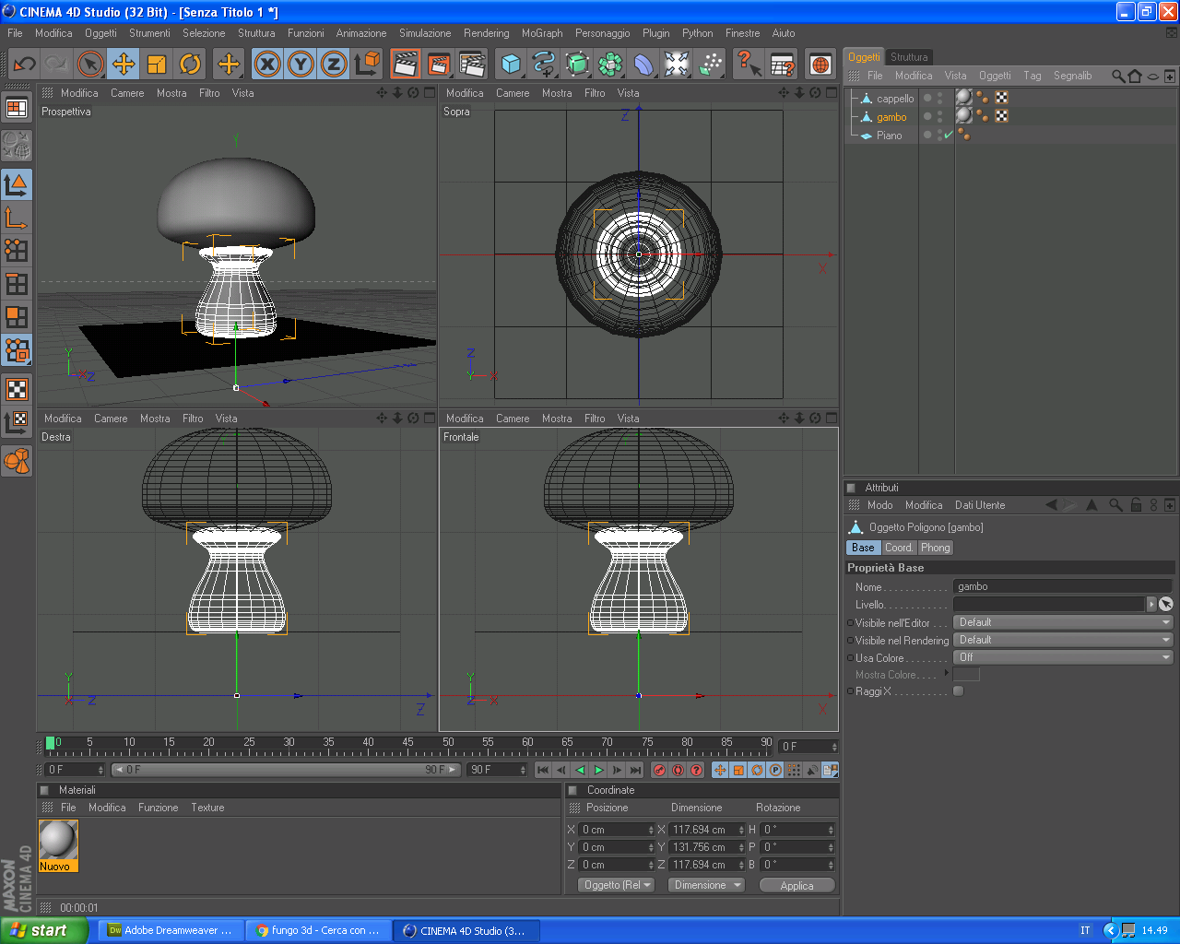Click the Undo arrow icon
The width and height of the screenshot is (1180, 944).
pyautogui.click(x=24, y=64)
